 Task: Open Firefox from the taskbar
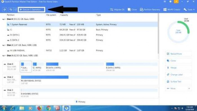pos(39,108)
